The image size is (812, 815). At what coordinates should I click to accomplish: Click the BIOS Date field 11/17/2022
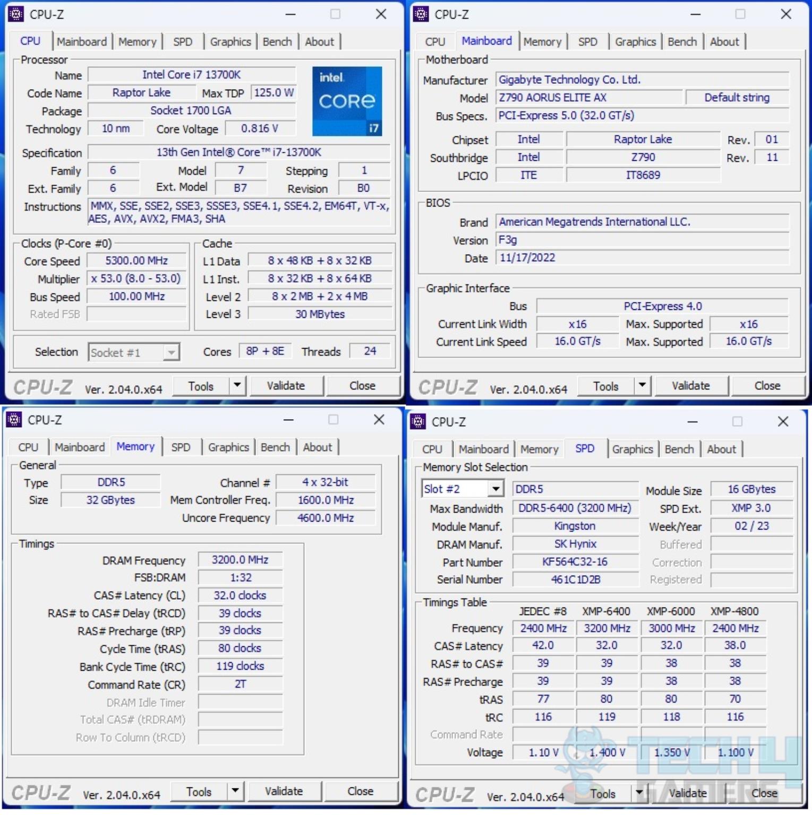643,258
